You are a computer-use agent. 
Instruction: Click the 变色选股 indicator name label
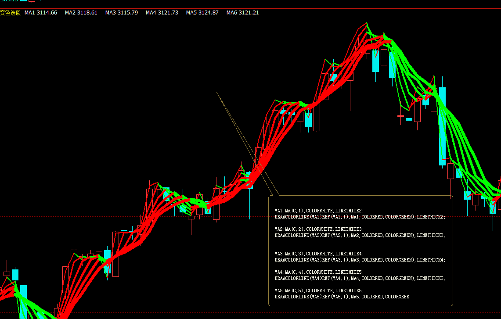click(10, 13)
